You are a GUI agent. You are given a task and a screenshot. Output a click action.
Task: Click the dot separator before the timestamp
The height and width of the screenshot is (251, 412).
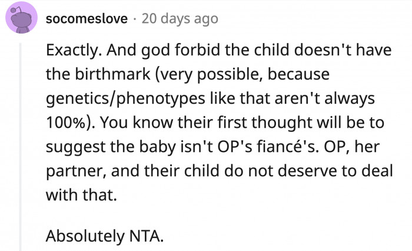pos(135,19)
